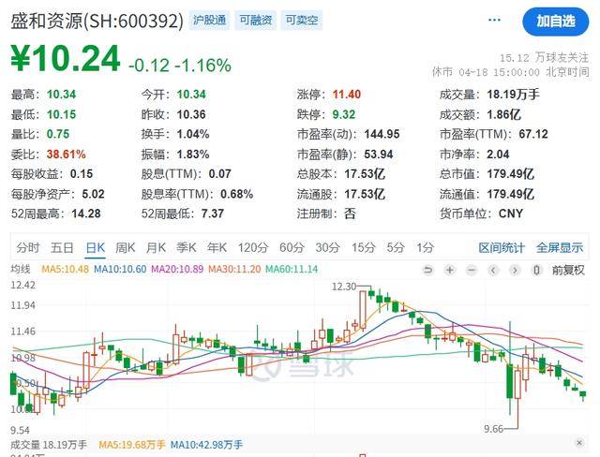Zoom in the K-line chart
This screenshot has width=600, height=457.
click(x=450, y=270)
